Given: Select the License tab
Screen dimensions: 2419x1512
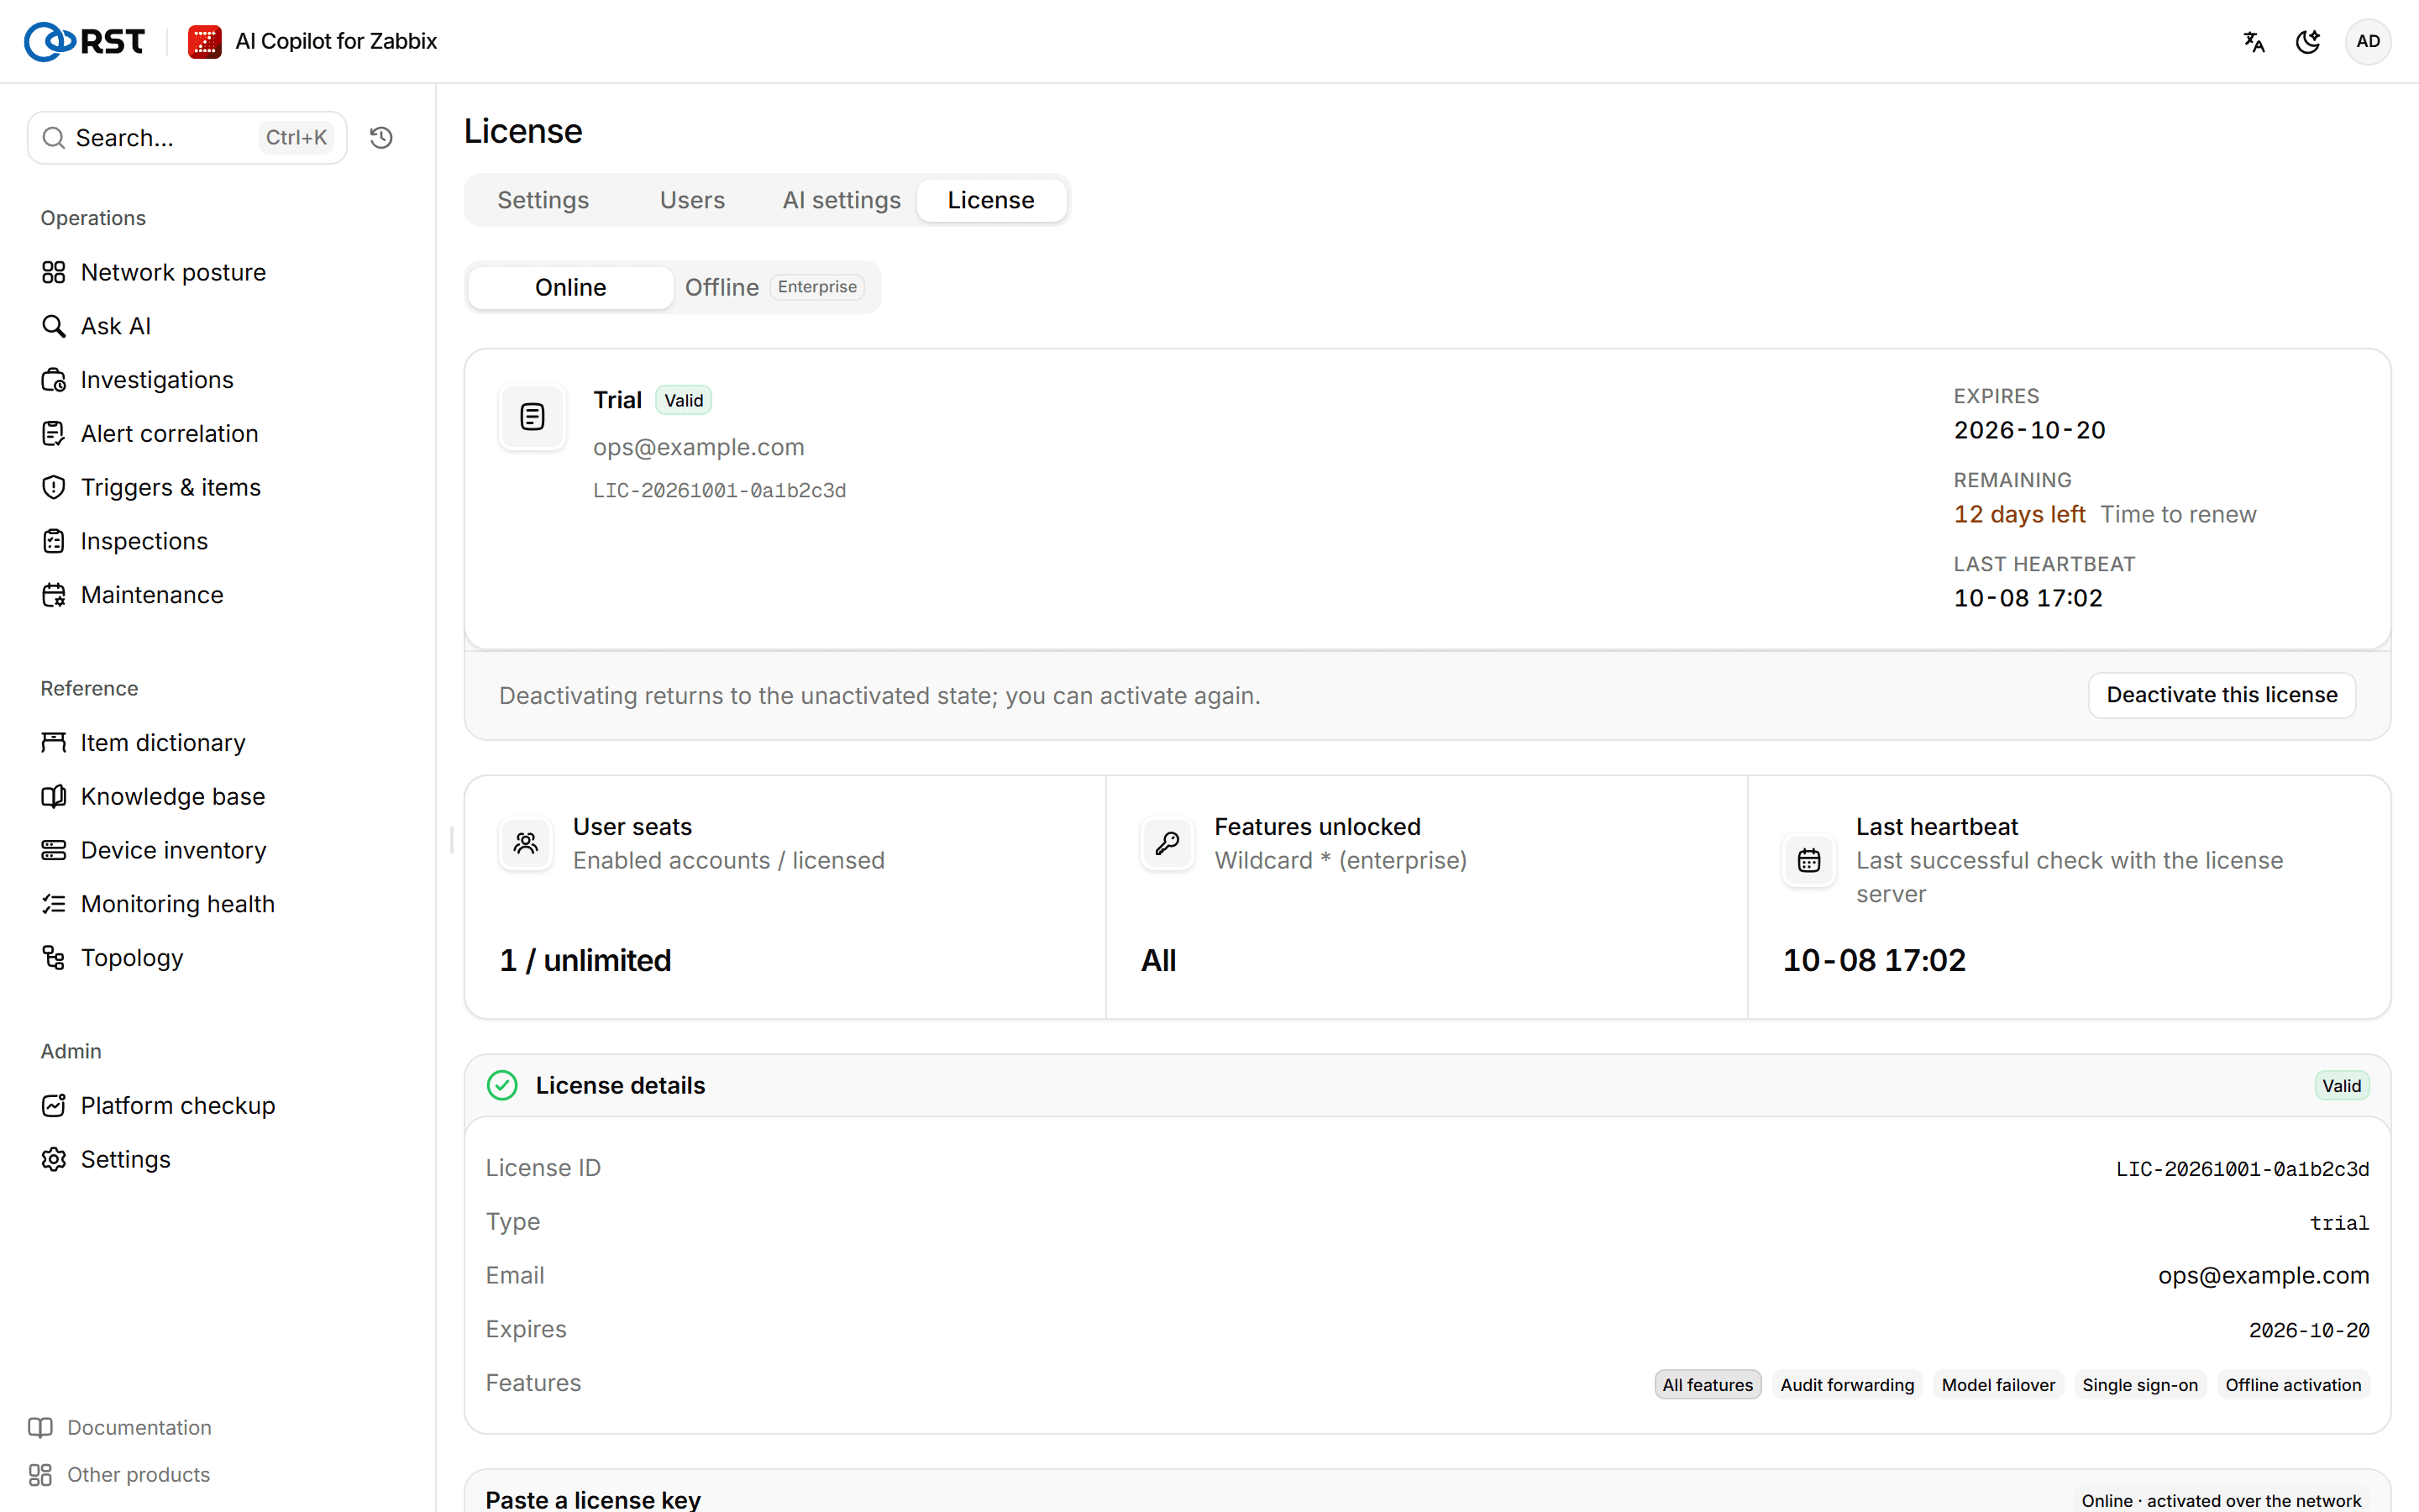Looking at the screenshot, I should tap(990, 200).
